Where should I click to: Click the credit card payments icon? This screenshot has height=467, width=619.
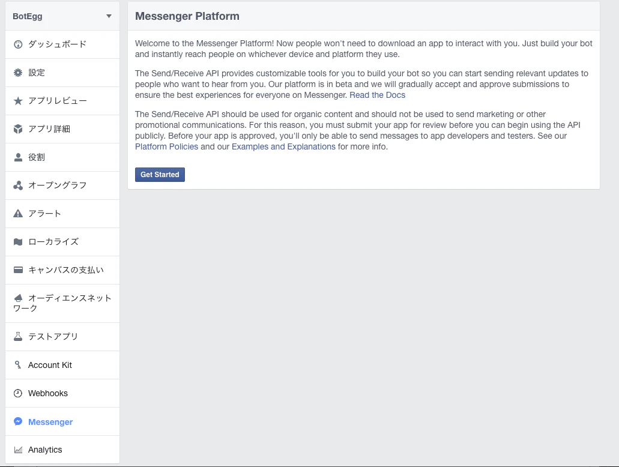pos(18,270)
